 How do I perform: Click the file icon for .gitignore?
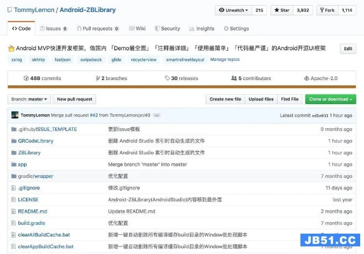(14, 188)
